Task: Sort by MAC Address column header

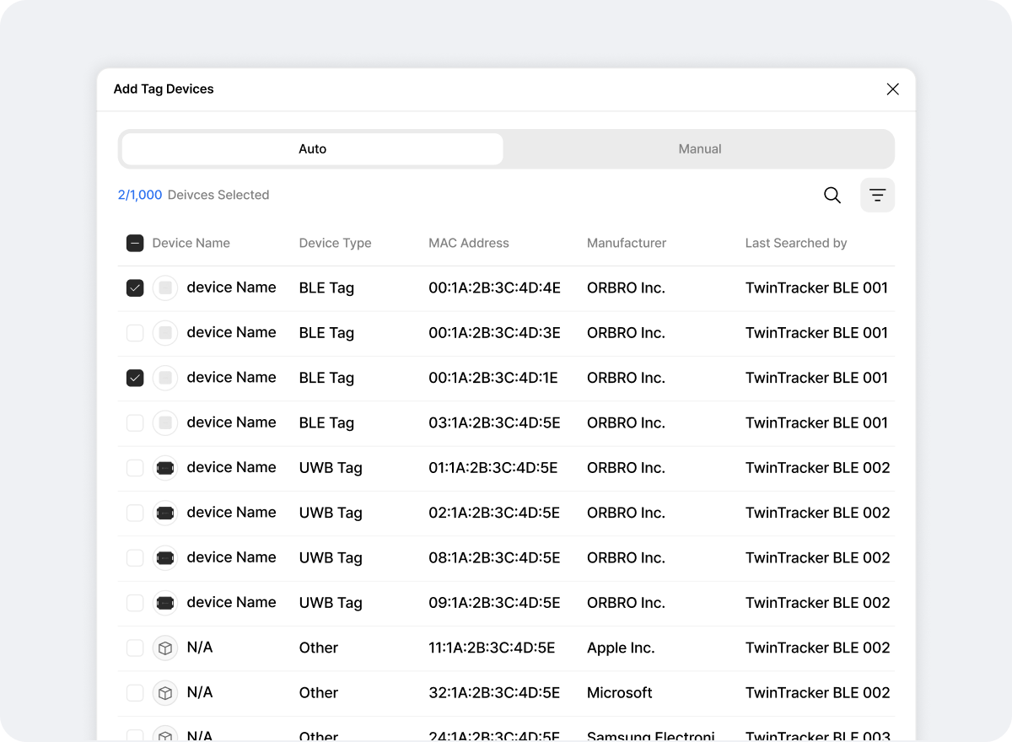Action: click(468, 244)
